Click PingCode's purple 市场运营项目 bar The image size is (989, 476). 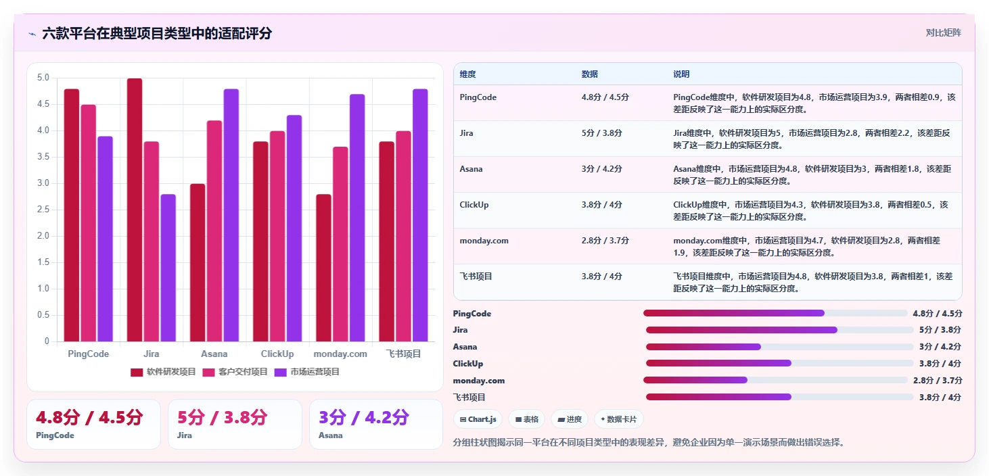tap(105, 239)
